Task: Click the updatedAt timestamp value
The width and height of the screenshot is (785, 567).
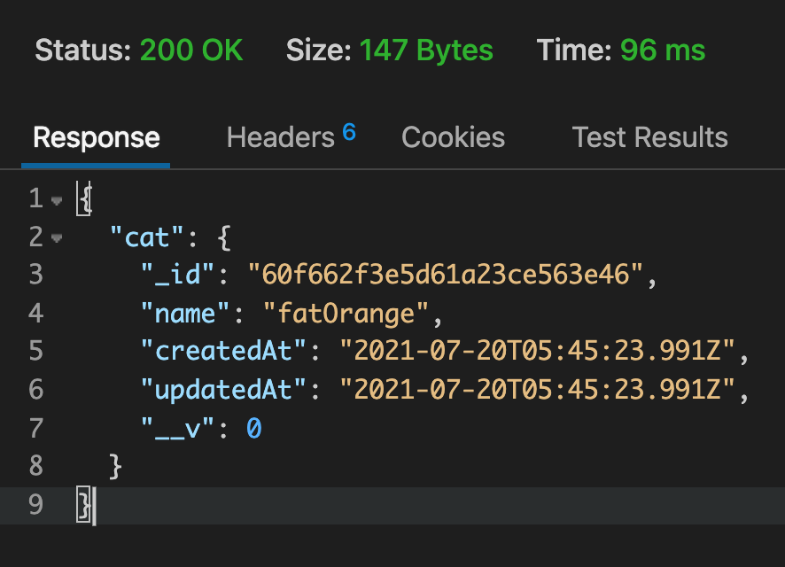Action: (x=537, y=389)
